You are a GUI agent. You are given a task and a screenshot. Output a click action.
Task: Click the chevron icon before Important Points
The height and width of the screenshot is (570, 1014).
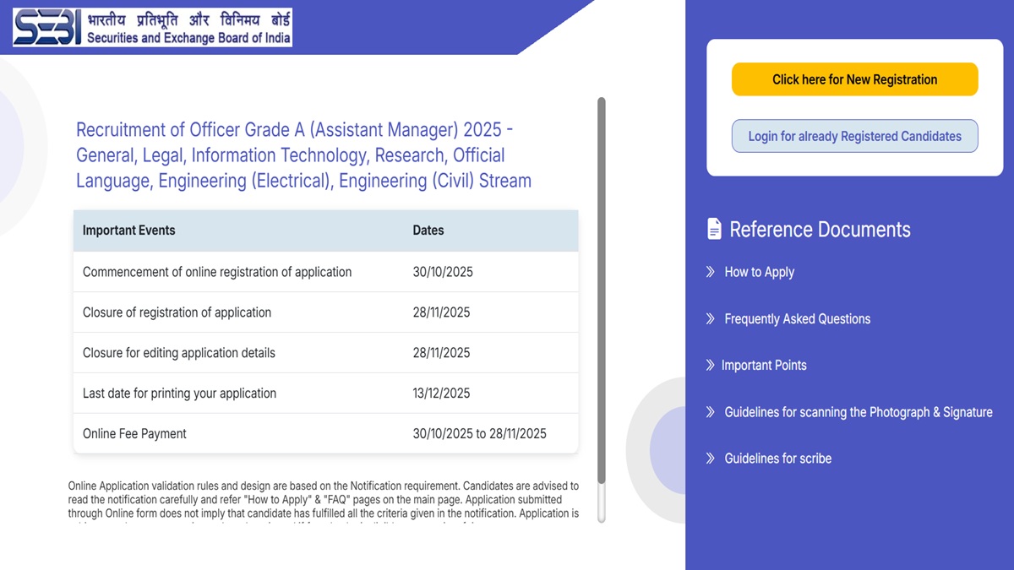(710, 365)
